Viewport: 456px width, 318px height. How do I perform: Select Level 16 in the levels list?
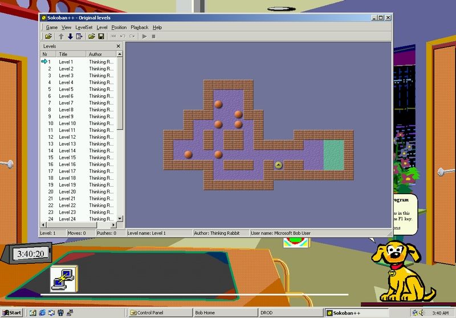click(x=79, y=164)
